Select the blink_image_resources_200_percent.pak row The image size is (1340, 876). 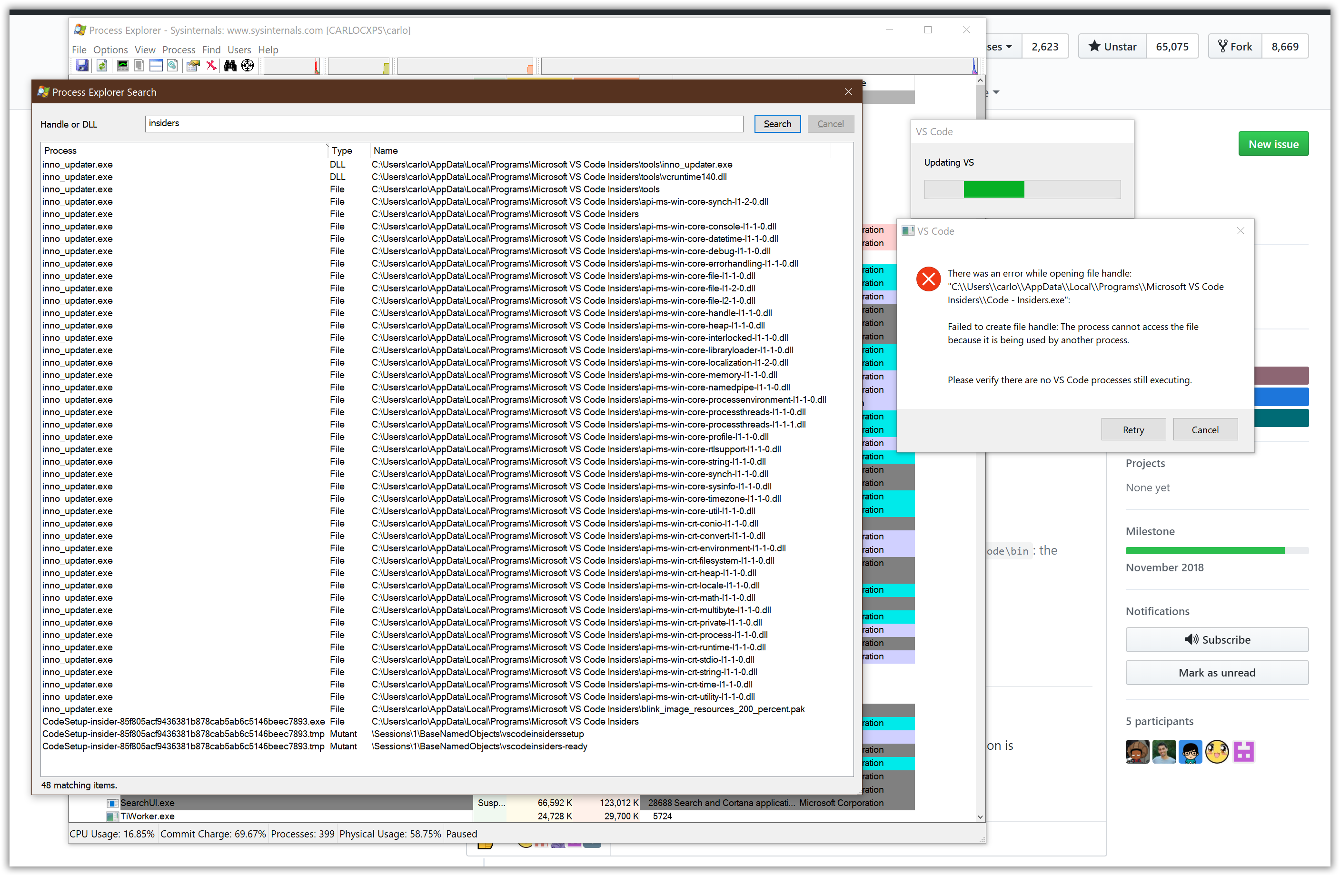pos(447,709)
